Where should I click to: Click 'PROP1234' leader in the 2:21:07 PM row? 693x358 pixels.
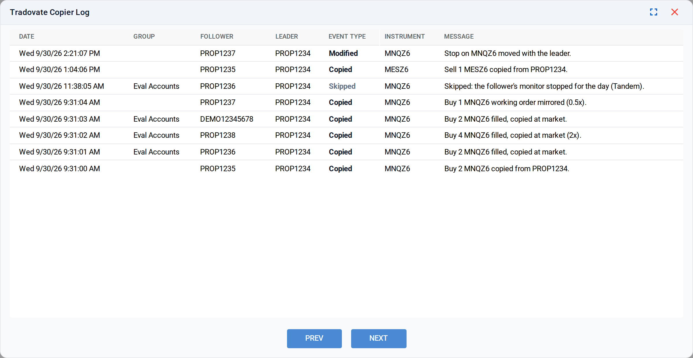[293, 53]
